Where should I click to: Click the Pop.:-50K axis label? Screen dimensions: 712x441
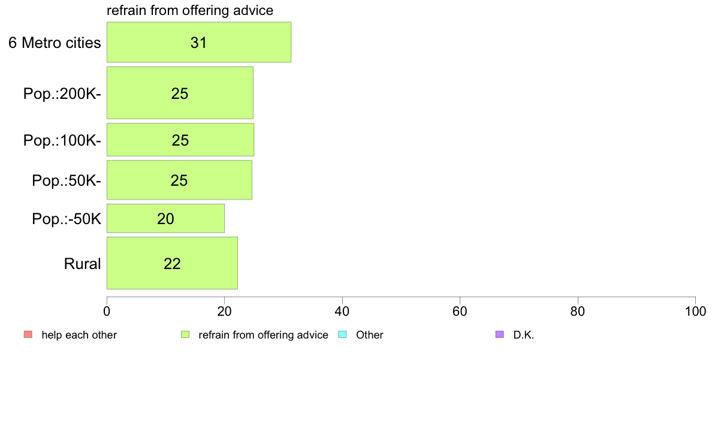67,219
